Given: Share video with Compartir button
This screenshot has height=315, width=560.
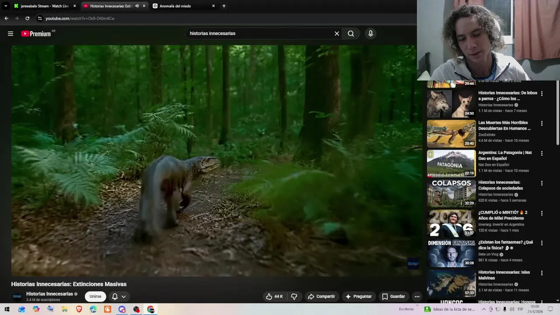Looking at the screenshot, I should [322, 297].
